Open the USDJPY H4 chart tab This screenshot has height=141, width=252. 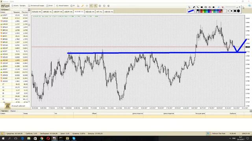coord(68,12)
